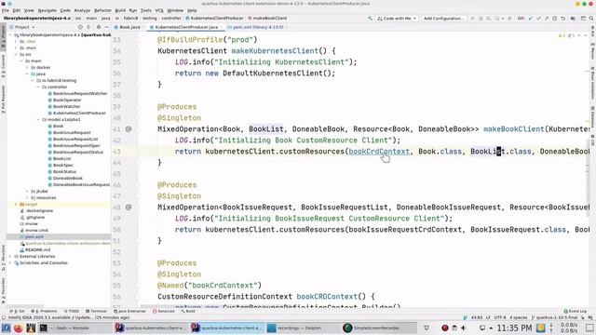The height and width of the screenshot is (335, 596).
Task: Click makeBookClient in the breadcrumb bar
Action: pyautogui.click(x=267, y=19)
